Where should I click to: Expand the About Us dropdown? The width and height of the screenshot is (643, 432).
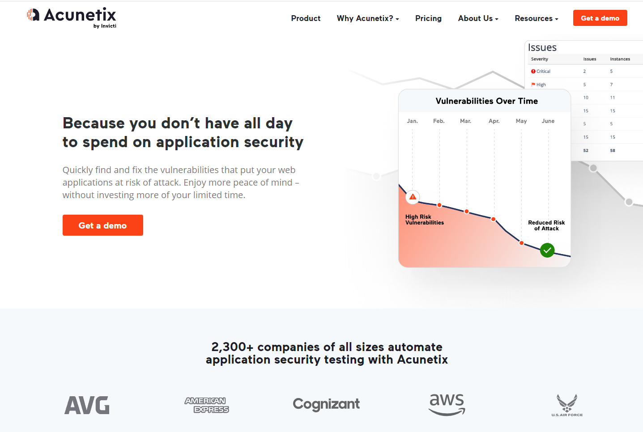tap(478, 18)
